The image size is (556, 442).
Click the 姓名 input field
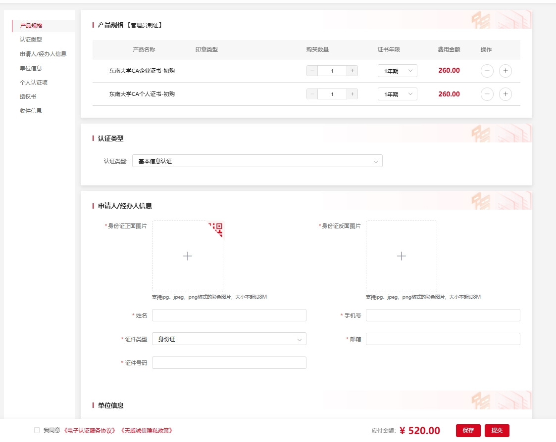[x=229, y=315]
